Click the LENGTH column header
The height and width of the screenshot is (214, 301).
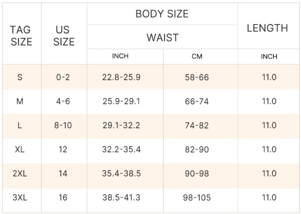[x=267, y=28]
